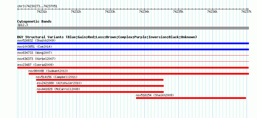Click the esv2421880 (Altshuler2010) label
The image size is (257, 118).
point(59,83)
